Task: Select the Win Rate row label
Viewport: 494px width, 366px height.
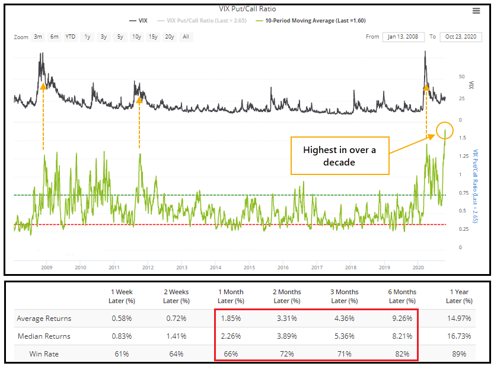Action: [x=44, y=354]
